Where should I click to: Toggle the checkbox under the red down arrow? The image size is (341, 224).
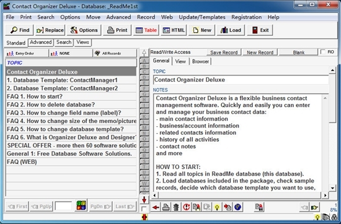pos(144,209)
